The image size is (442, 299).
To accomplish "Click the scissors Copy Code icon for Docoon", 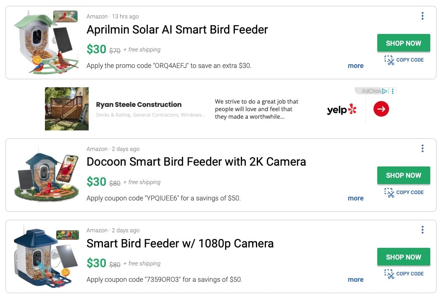I will click(x=389, y=193).
